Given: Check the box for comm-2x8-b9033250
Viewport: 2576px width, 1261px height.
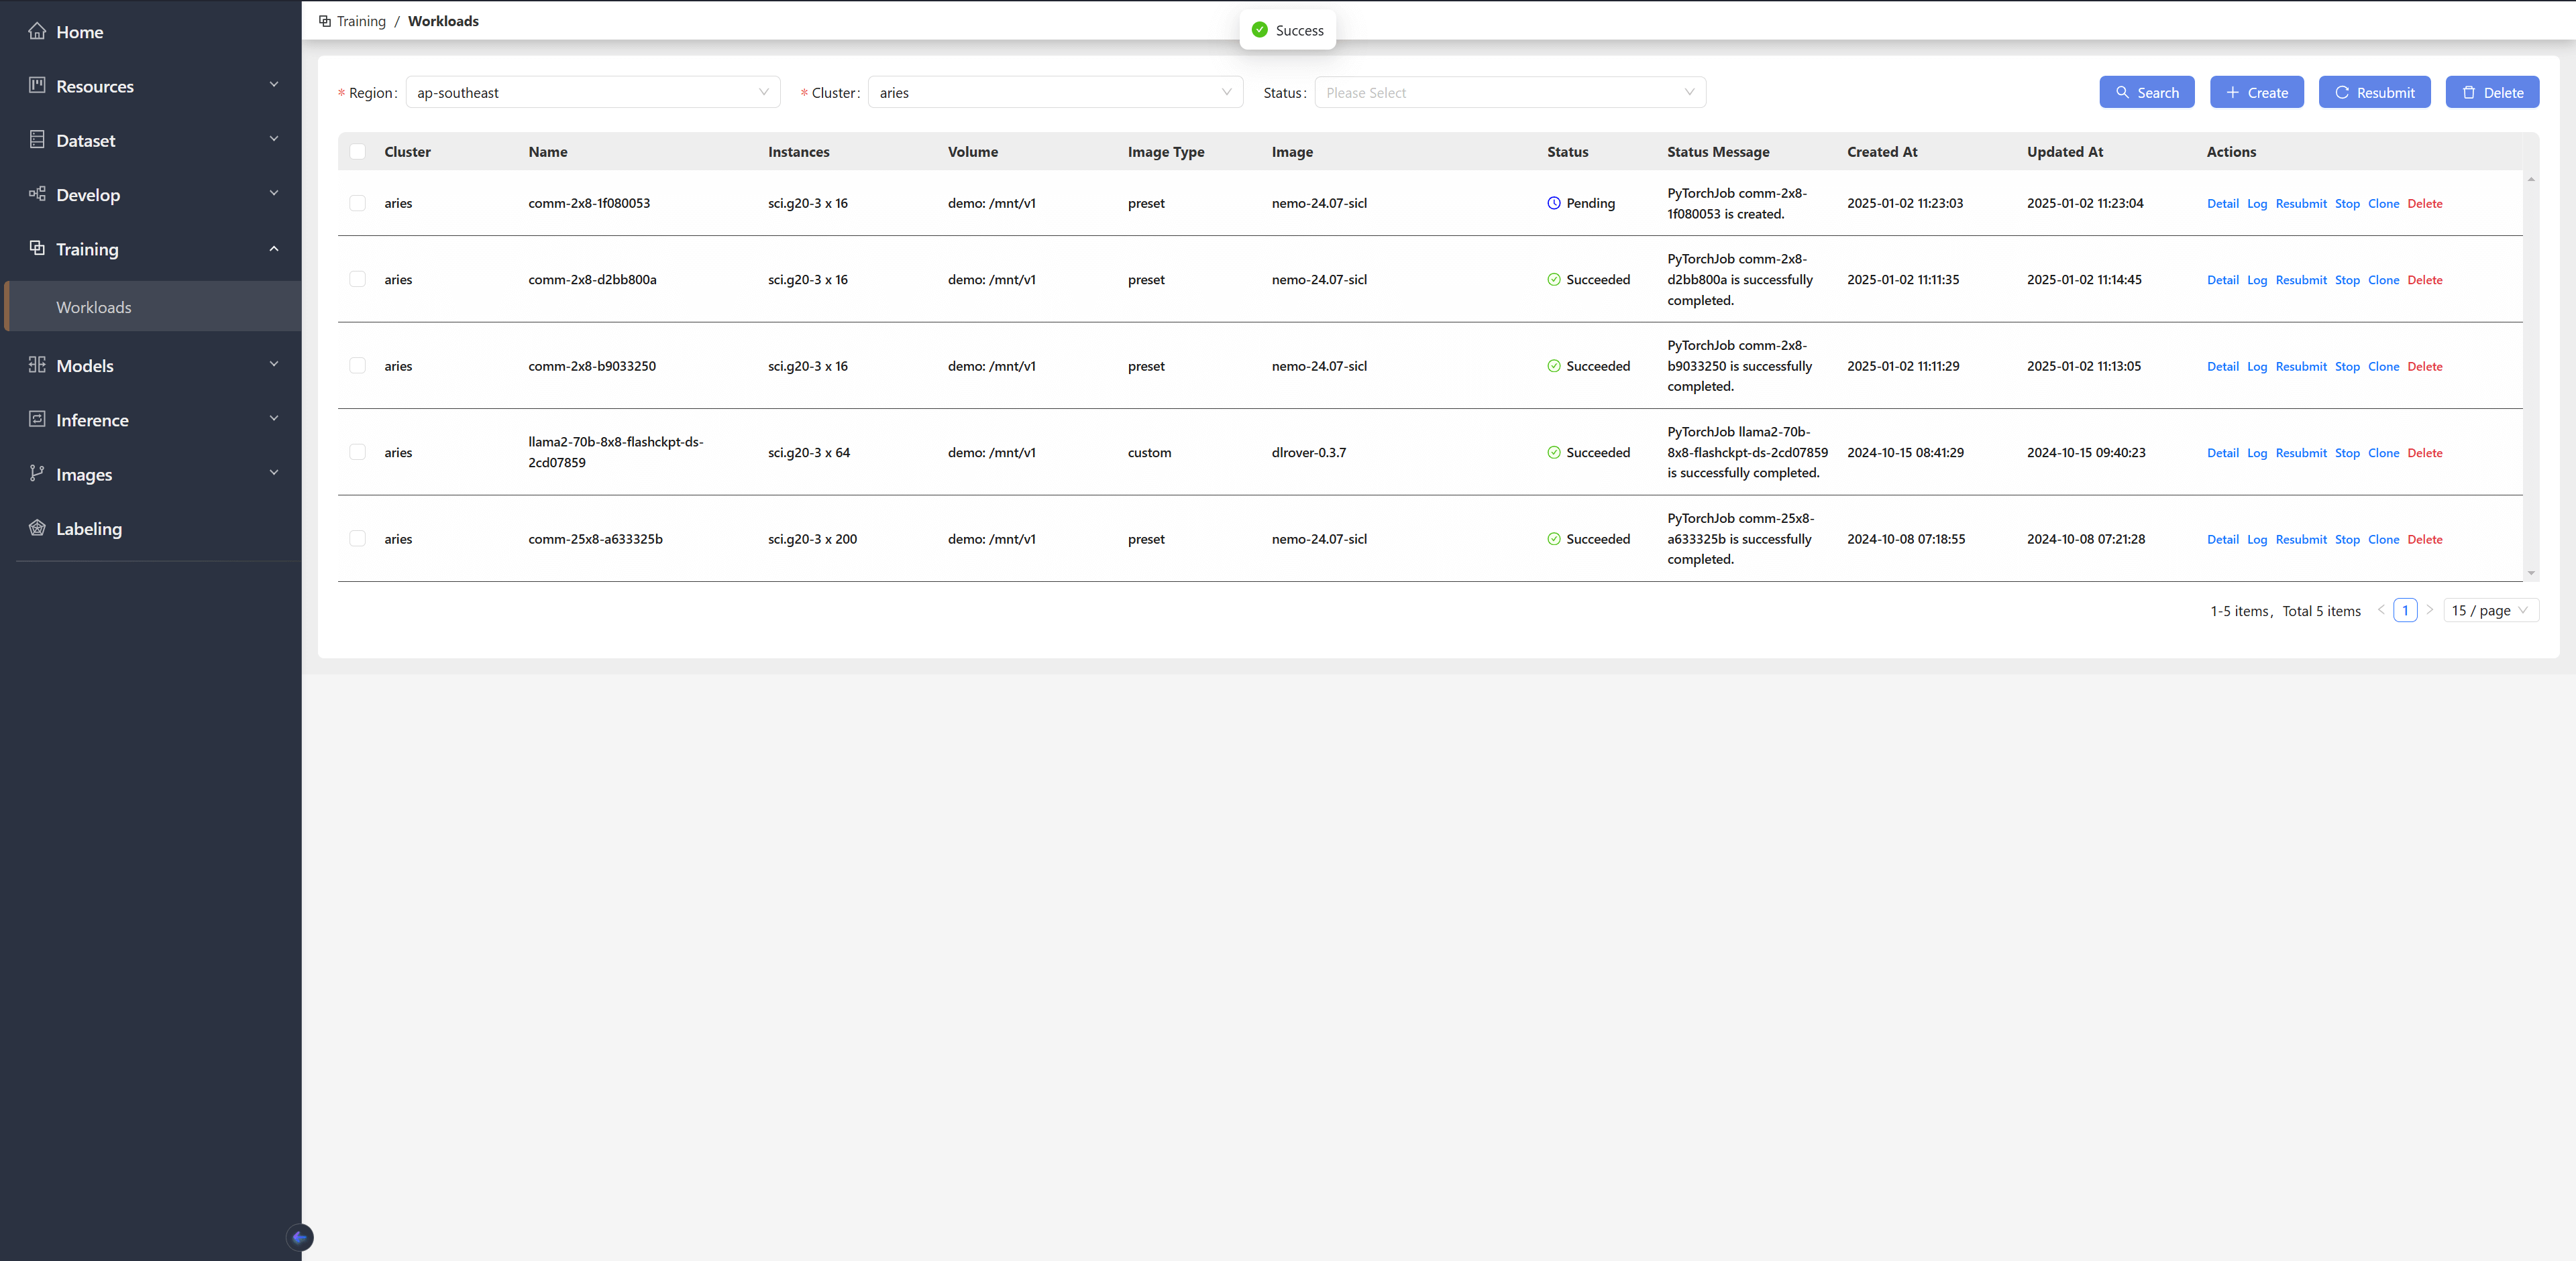Looking at the screenshot, I should [x=357, y=366].
